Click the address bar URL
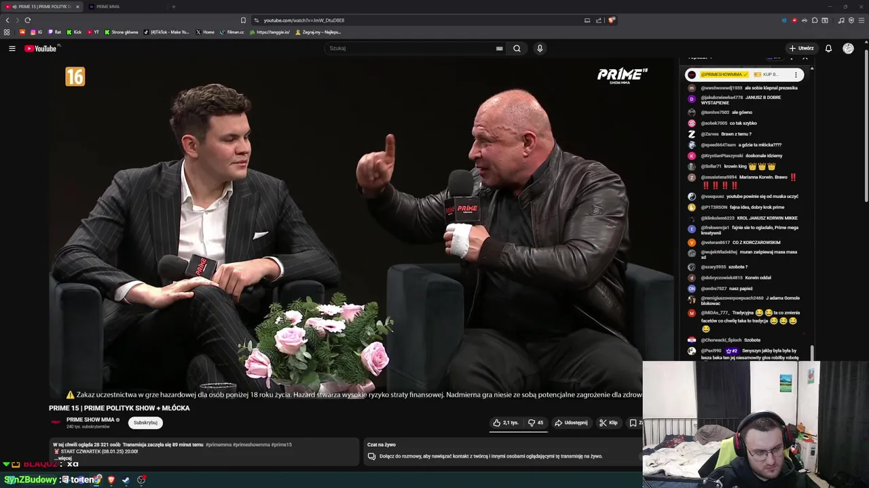The height and width of the screenshot is (488, 869). click(303, 20)
